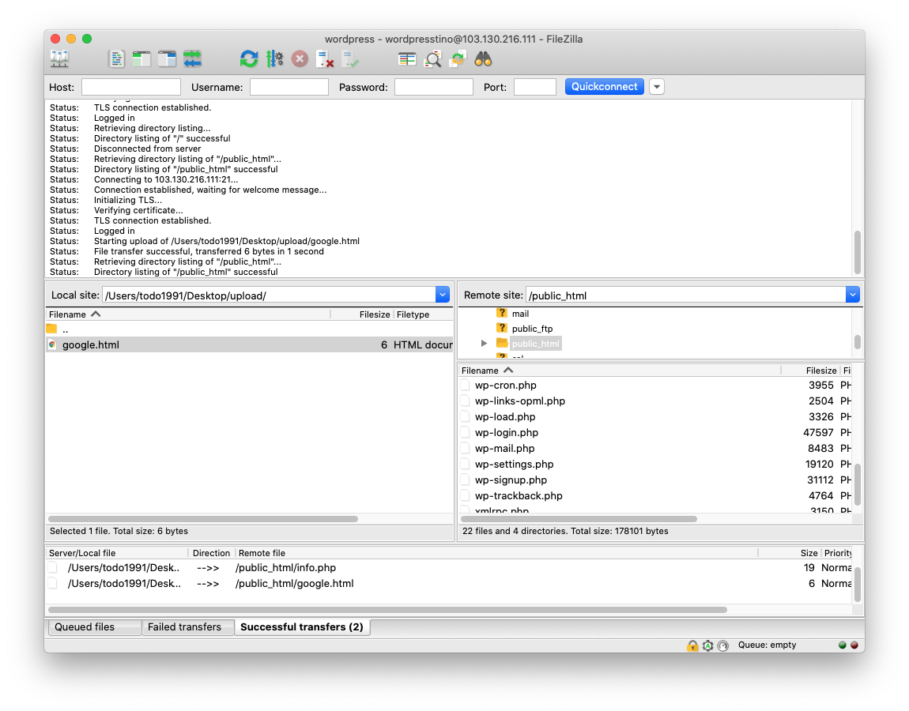This screenshot has height=711, width=909.
Task: Refresh the file and folder lists
Action: (x=249, y=59)
